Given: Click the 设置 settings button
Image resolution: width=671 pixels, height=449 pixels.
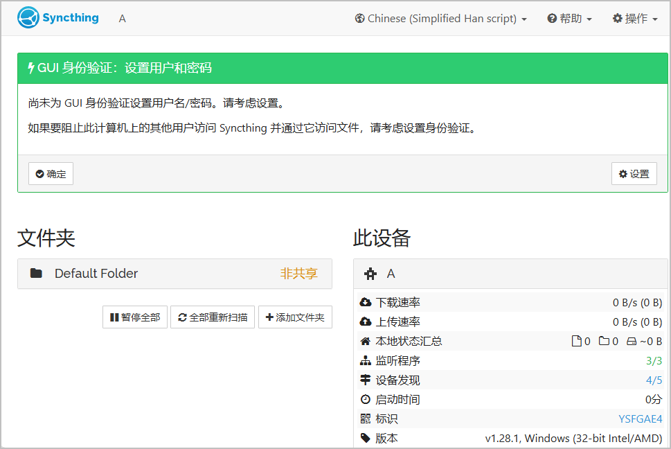Looking at the screenshot, I should [x=634, y=174].
